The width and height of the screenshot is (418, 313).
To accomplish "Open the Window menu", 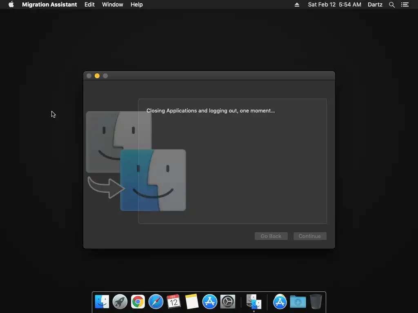I will [113, 4].
